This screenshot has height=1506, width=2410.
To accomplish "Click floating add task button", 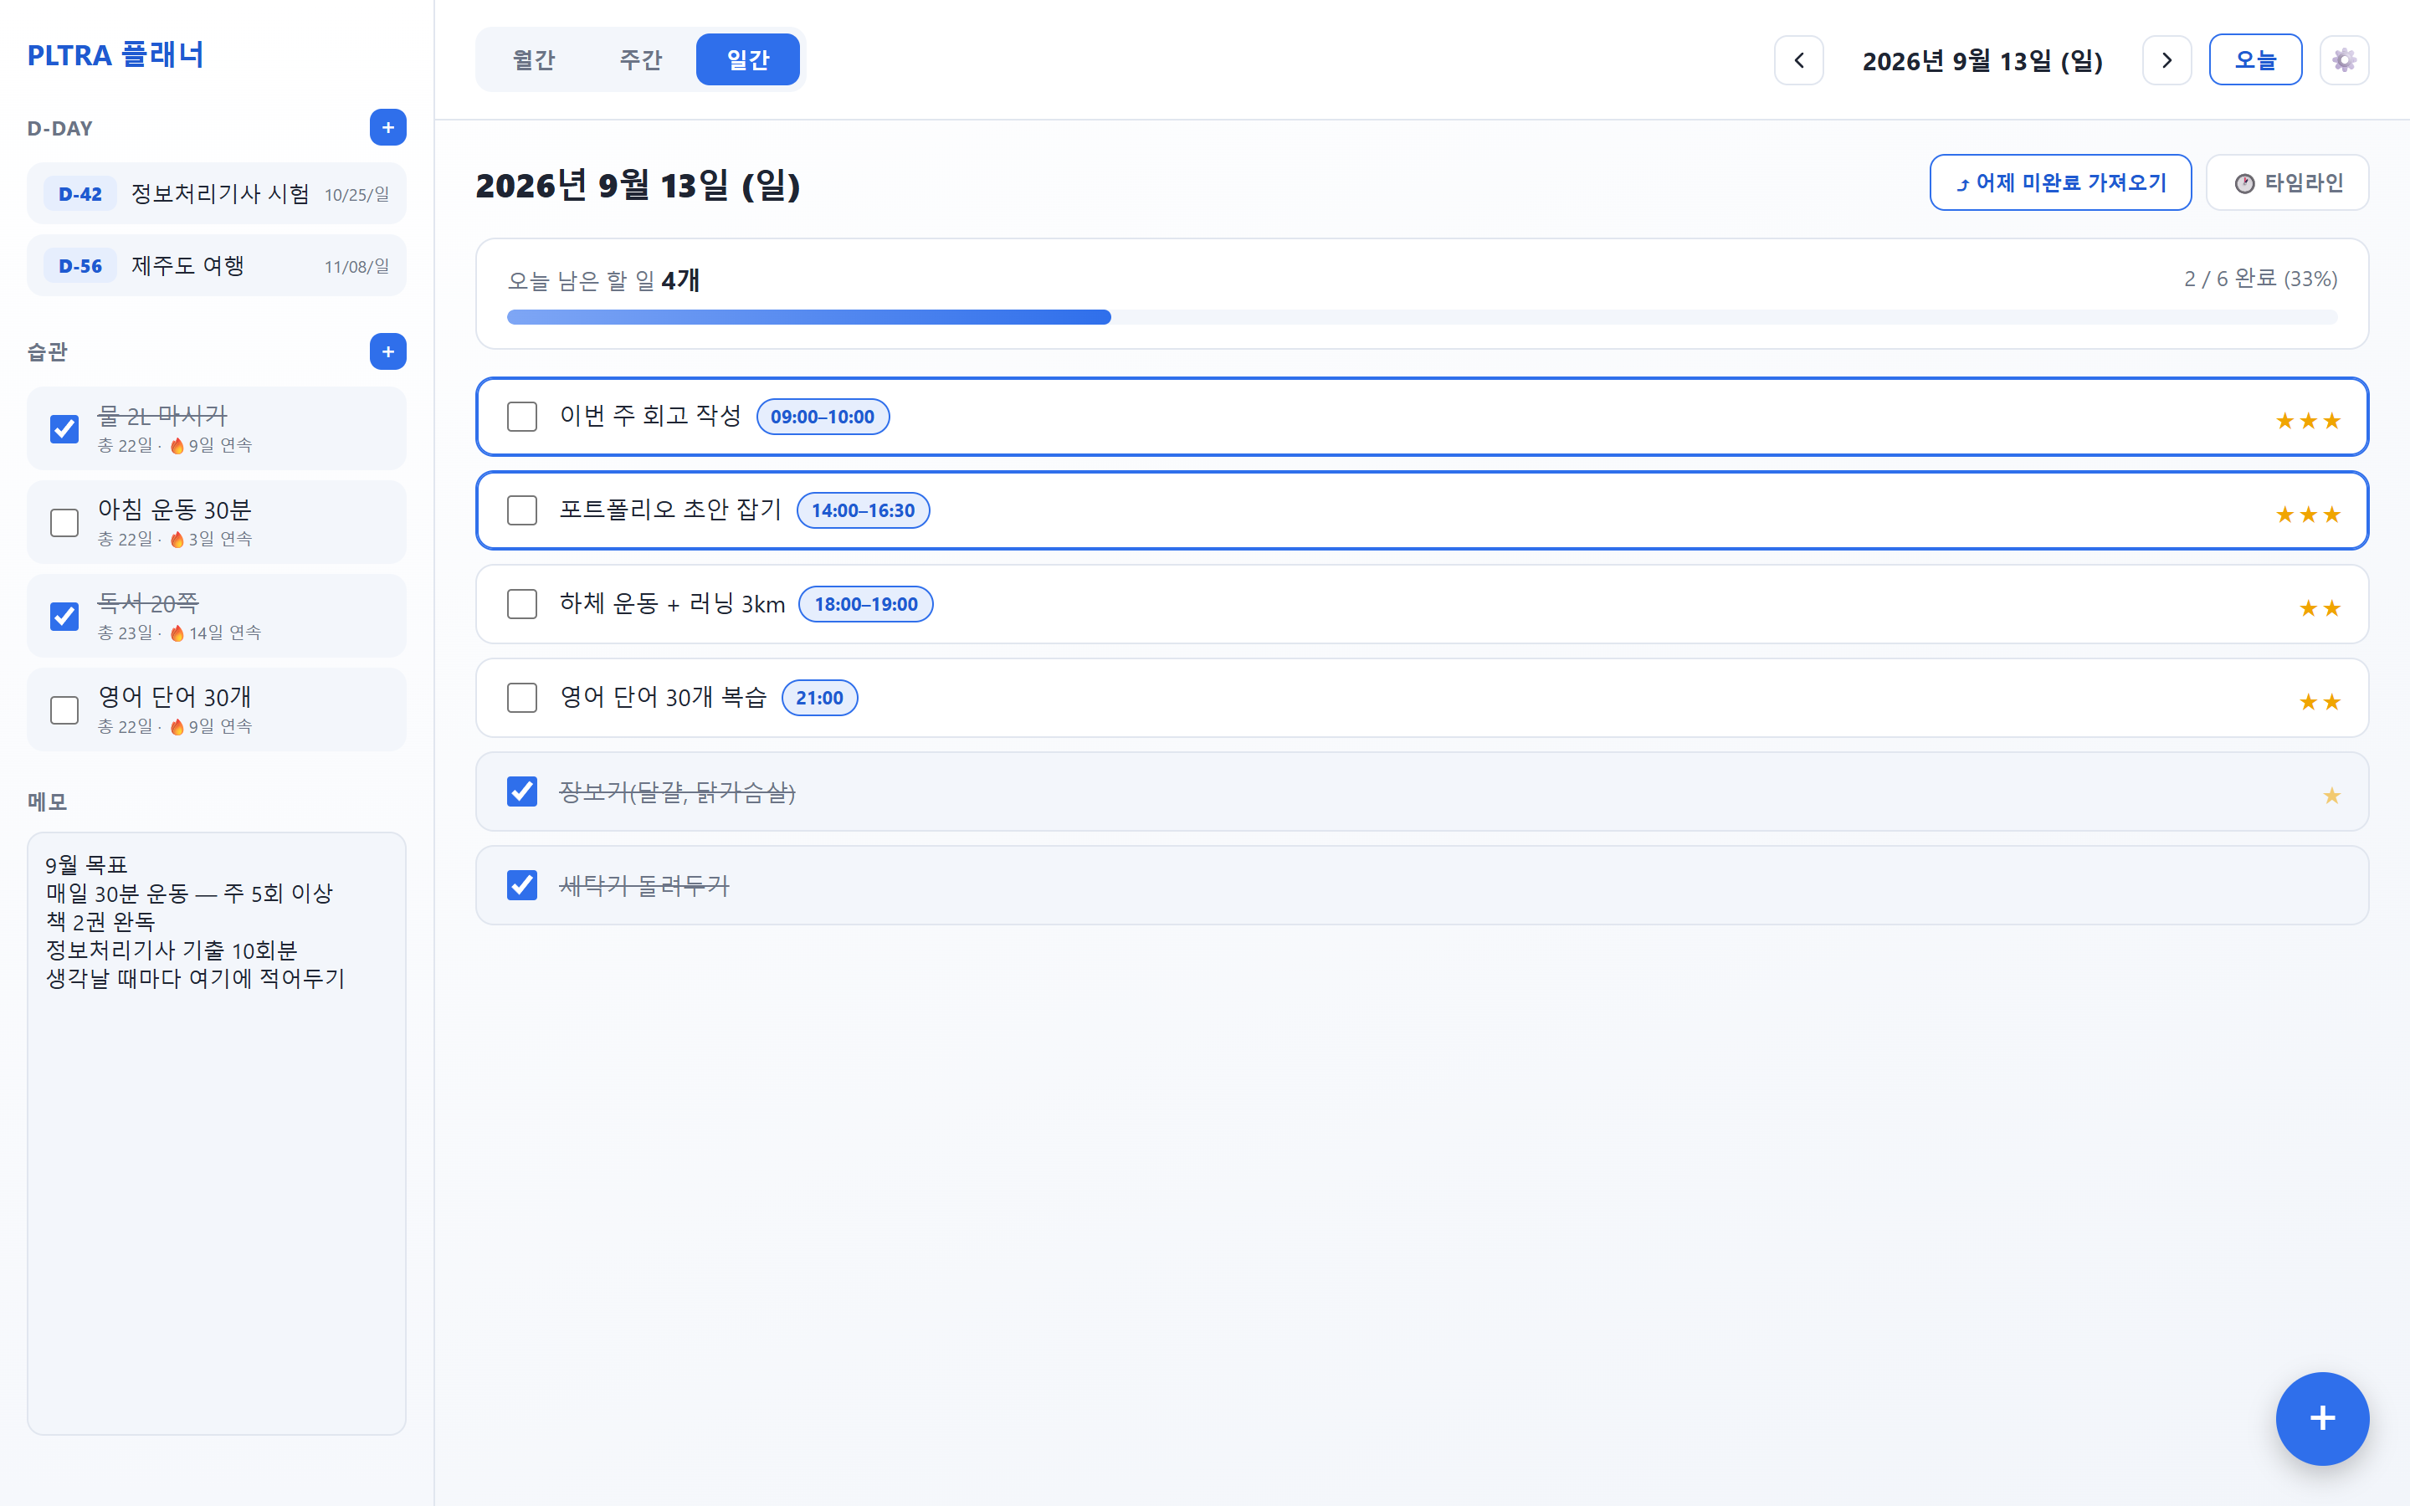I will [2322, 1418].
